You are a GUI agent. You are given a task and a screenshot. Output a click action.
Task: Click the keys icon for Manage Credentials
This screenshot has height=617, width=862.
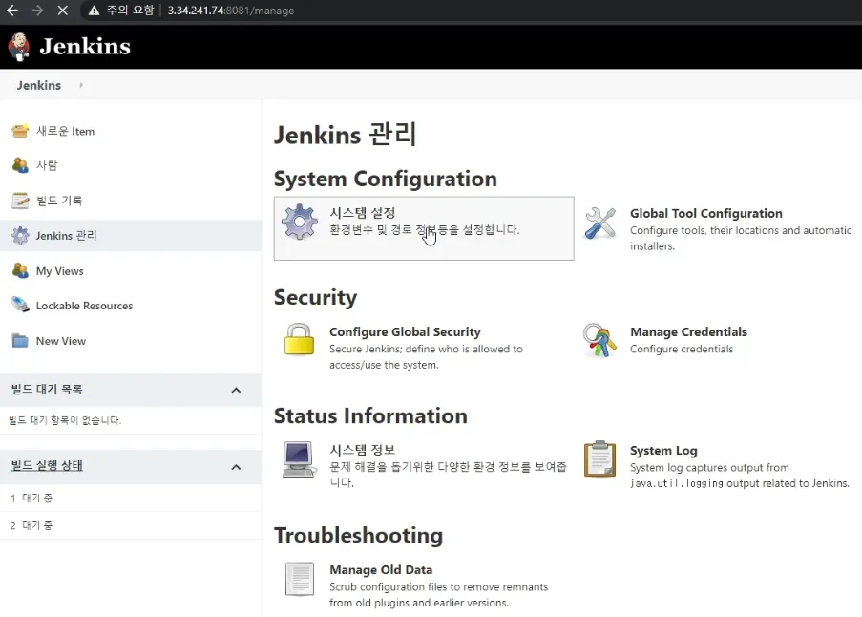pyautogui.click(x=600, y=340)
